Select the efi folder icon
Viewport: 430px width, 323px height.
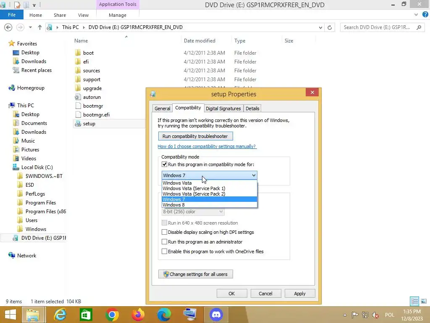78,61
